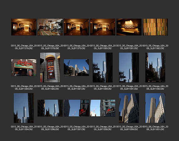This screenshot has width=179, height=141.
Task: Choose church and tower photo 5L8Y1592.CR2
Action: pyautogui.click(x=155, y=67)
